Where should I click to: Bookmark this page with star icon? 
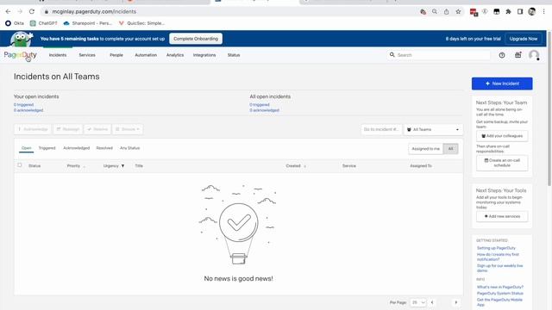click(458, 11)
